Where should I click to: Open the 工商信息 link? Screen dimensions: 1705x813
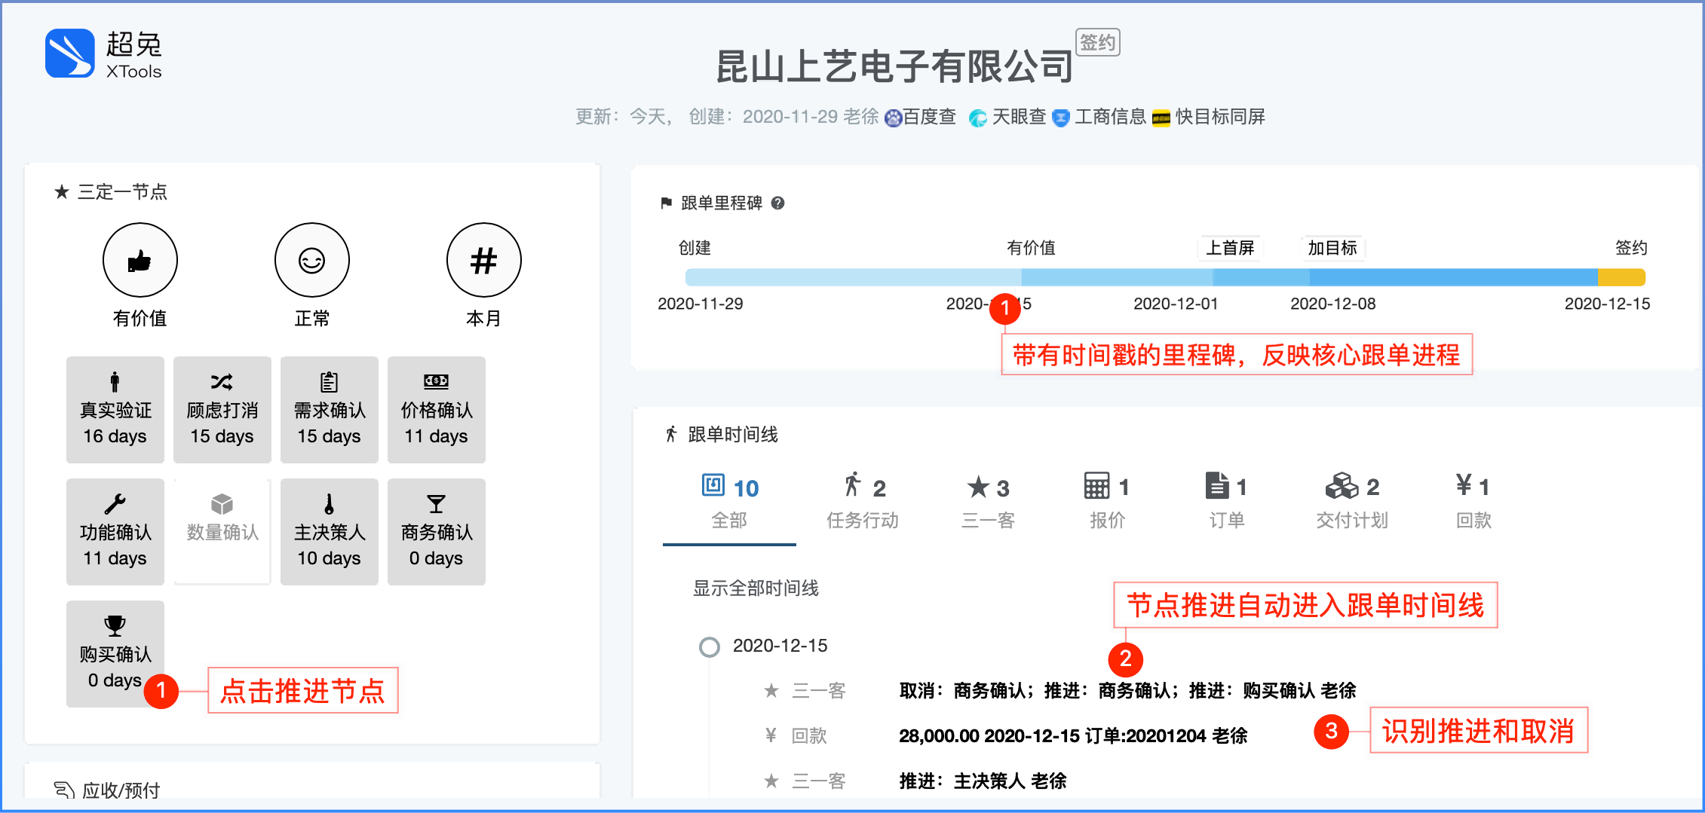1100,117
